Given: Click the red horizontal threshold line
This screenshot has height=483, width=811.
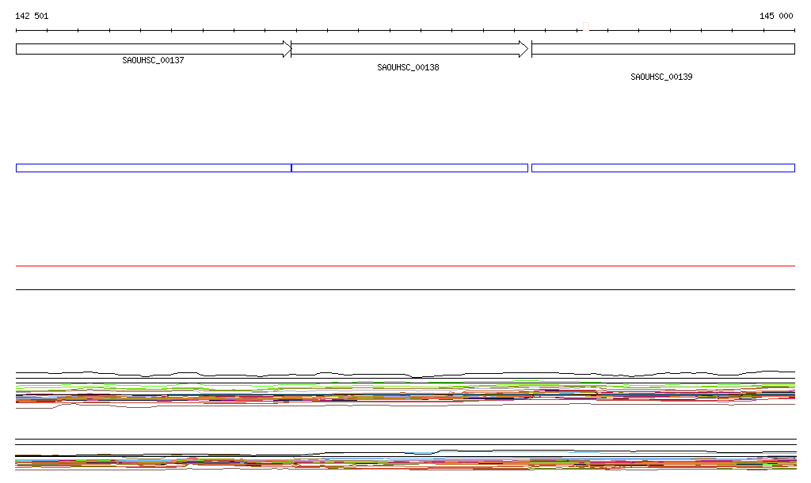Looking at the screenshot, I should click(x=405, y=266).
